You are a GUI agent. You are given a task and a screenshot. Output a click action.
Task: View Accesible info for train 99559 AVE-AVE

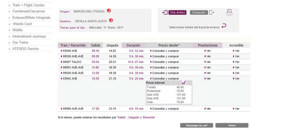pyautogui.click(x=236, y=57)
